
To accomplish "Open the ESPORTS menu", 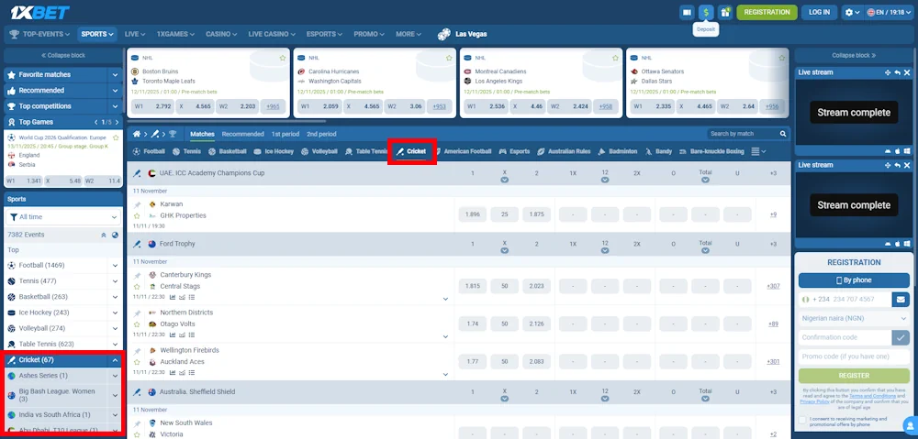I will click(324, 34).
